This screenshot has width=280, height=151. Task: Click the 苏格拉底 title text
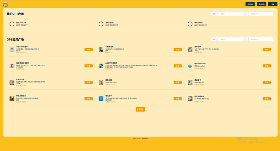point(108,80)
